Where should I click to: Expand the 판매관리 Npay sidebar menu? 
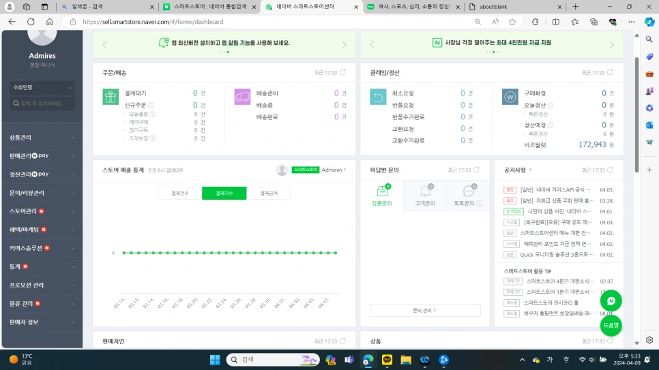pyautogui.click(x=42, y=156)
